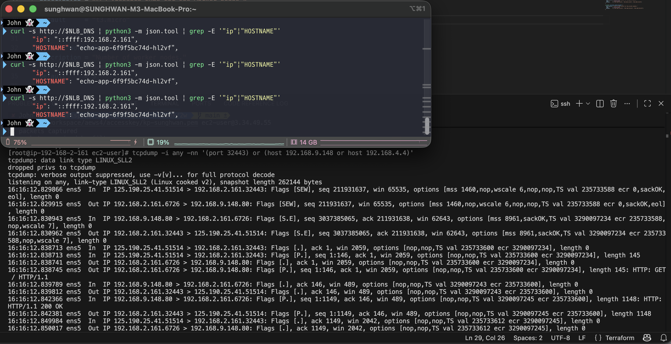
Task: Open the launch profile dropdown chevron
Action: [588, 104]
